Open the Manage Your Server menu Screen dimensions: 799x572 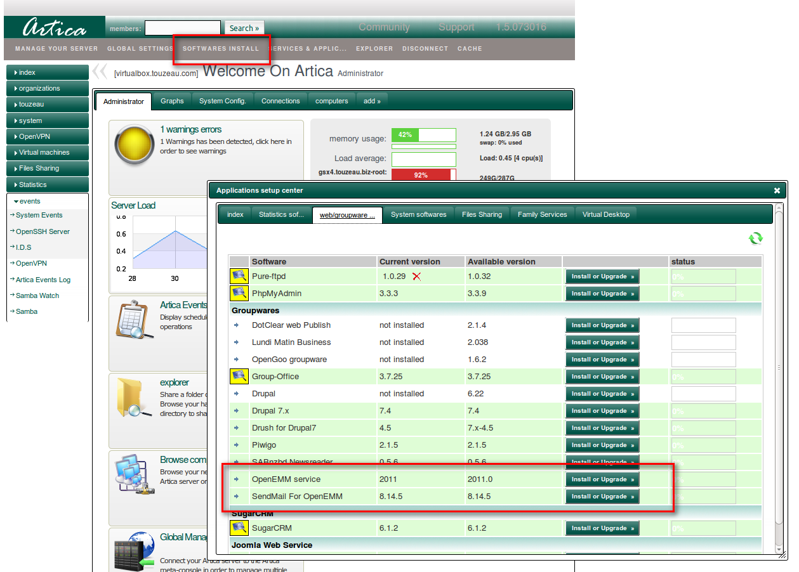click(56, 49)
